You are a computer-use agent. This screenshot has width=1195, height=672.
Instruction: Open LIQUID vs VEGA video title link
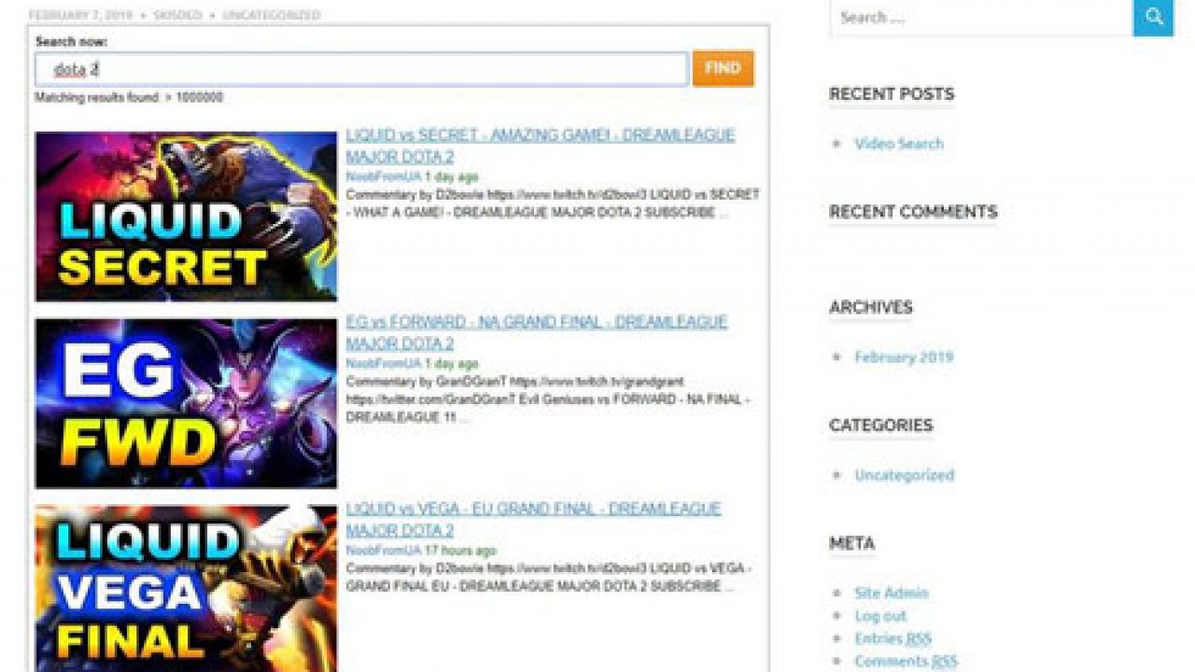pos(533,519)
